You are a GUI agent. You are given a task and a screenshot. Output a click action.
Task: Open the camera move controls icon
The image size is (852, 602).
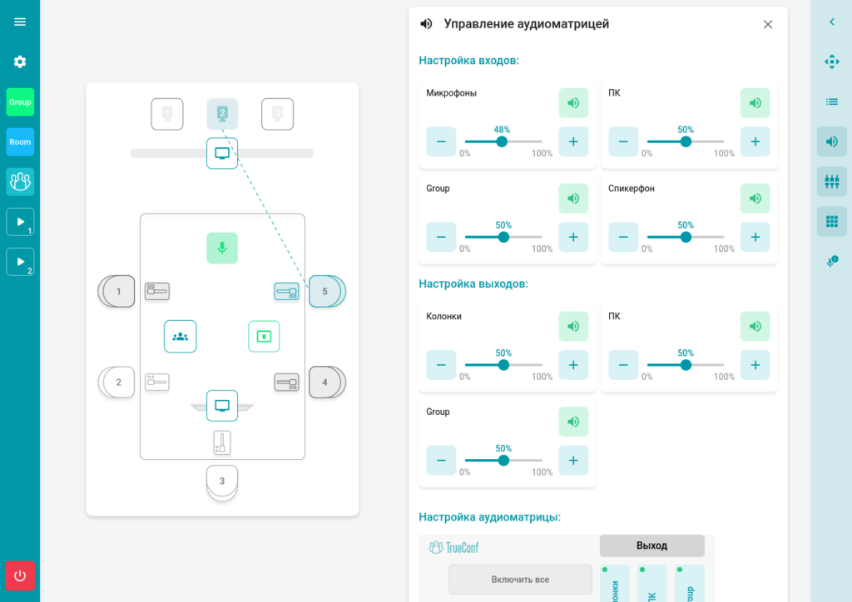831,62
